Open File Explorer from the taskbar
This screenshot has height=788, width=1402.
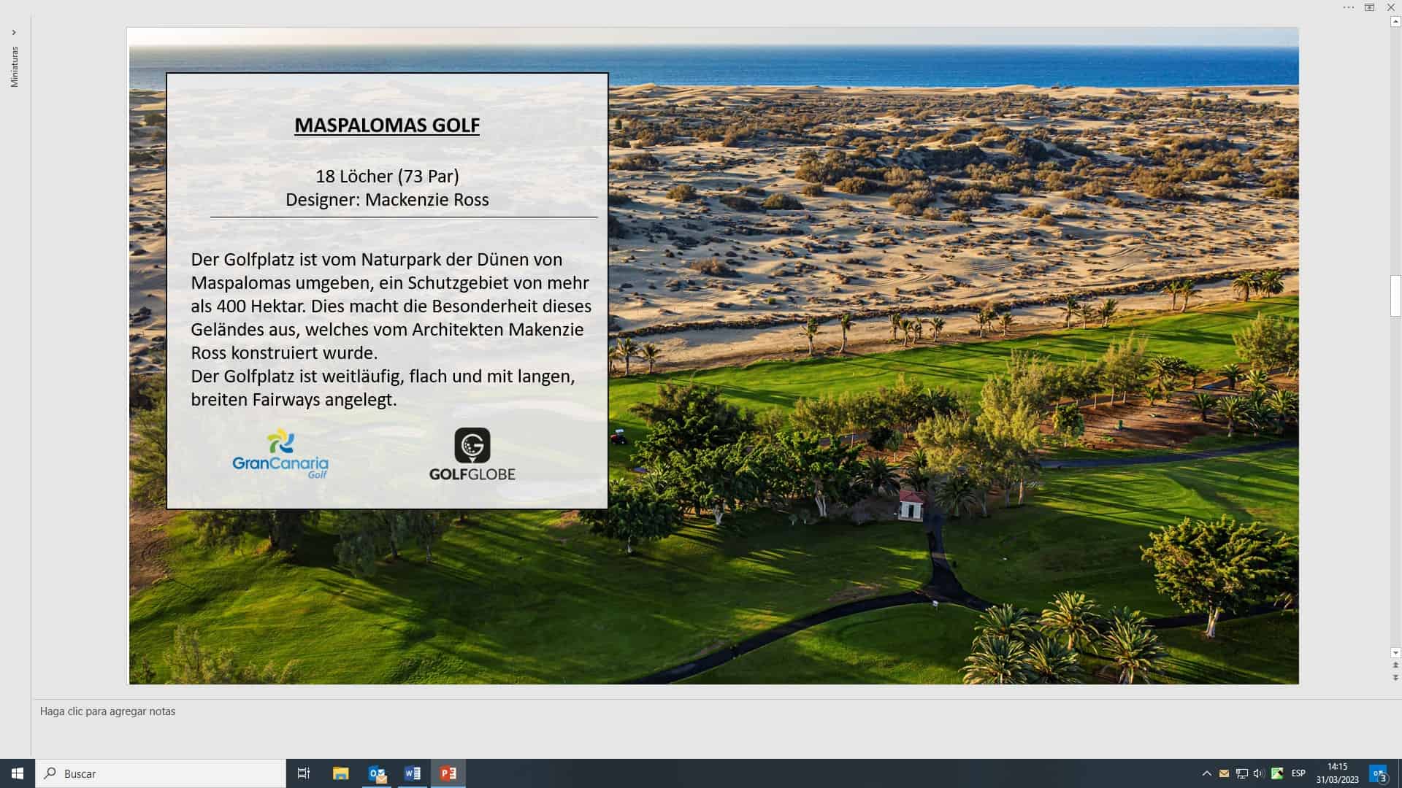[x=340, y=773]
